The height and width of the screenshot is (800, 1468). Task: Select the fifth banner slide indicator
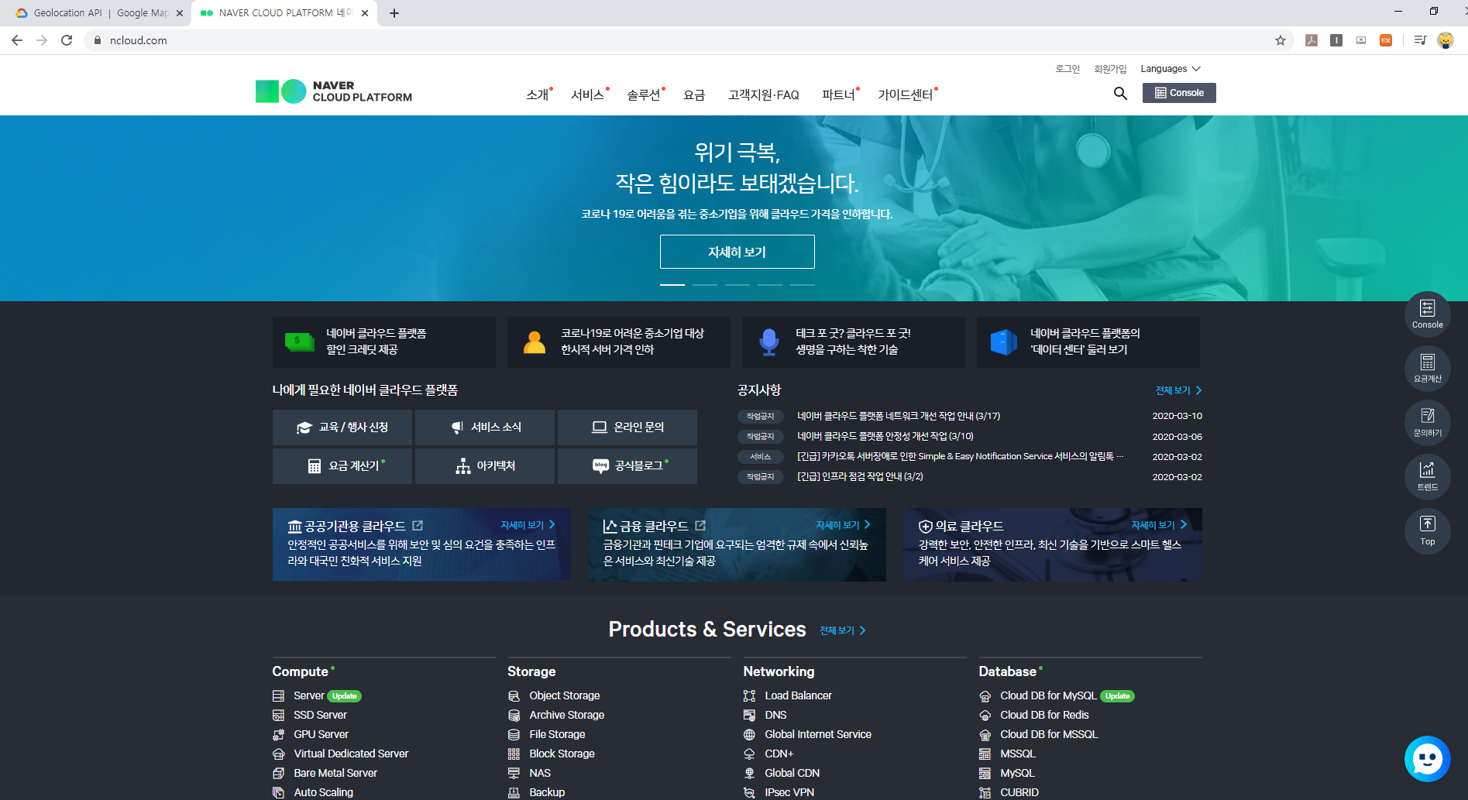[803, 284]
